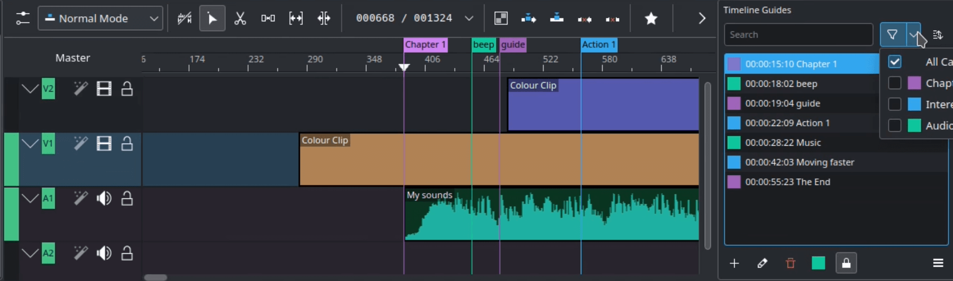Check the All Categories checkbox

click(894, 62)
